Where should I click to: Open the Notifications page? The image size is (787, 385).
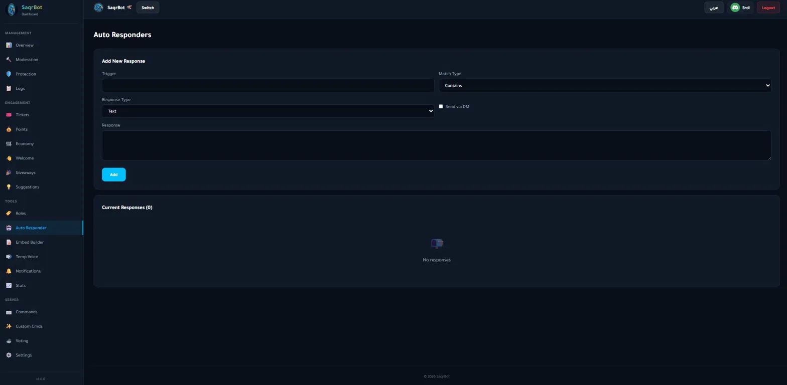coord(42,271)
